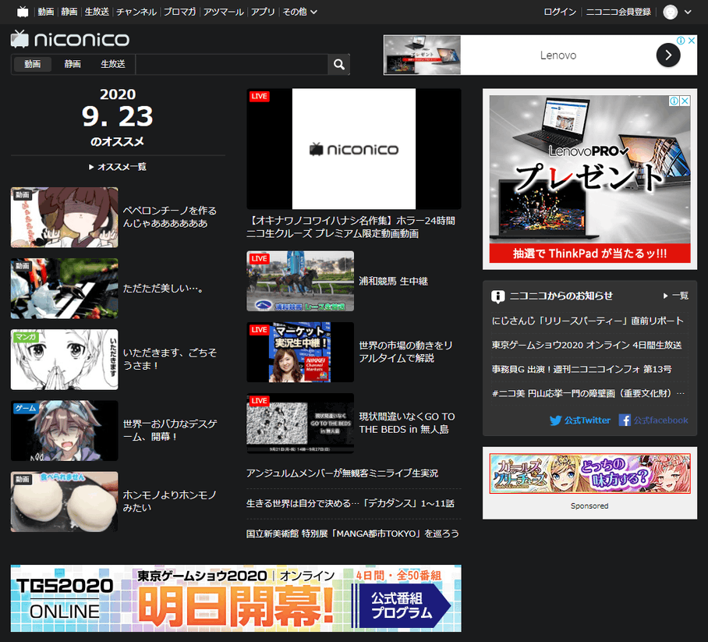Open the ホンモノよりホンモノみたい thumbnail
The image size is (708, 642).
(x=65, y=502)
